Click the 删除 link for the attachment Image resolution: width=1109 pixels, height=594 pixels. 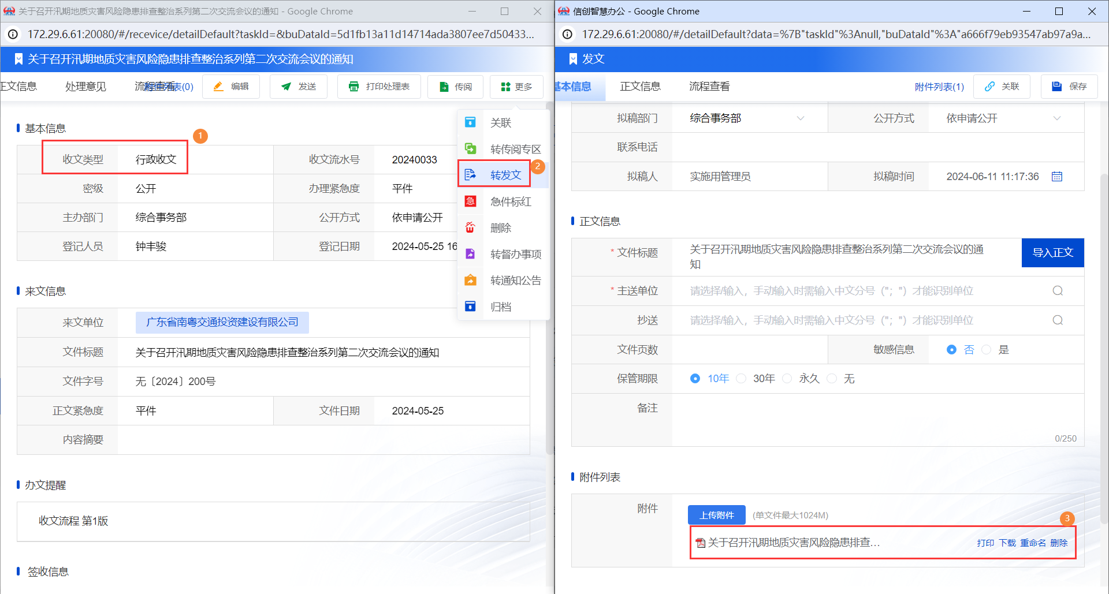pos(1059,543)
